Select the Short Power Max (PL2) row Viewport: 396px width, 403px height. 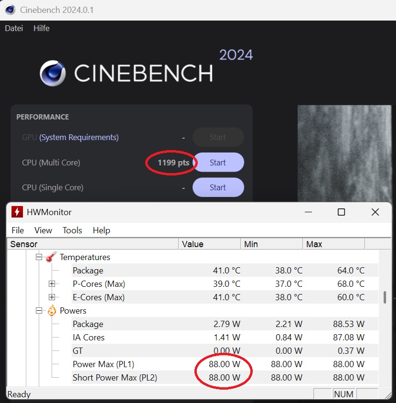tap(225, 377)
